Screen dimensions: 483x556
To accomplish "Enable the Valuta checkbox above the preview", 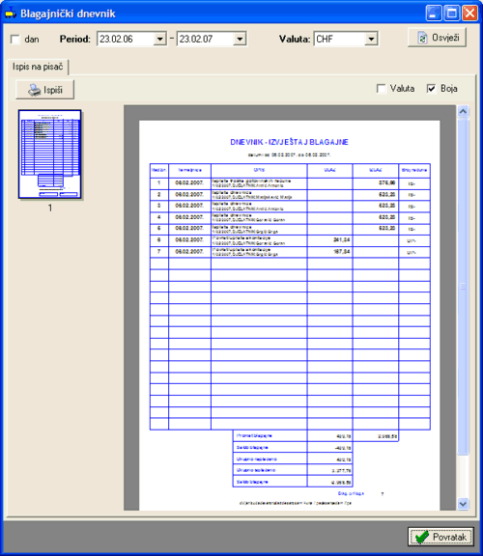I will [x=382, y=88].
